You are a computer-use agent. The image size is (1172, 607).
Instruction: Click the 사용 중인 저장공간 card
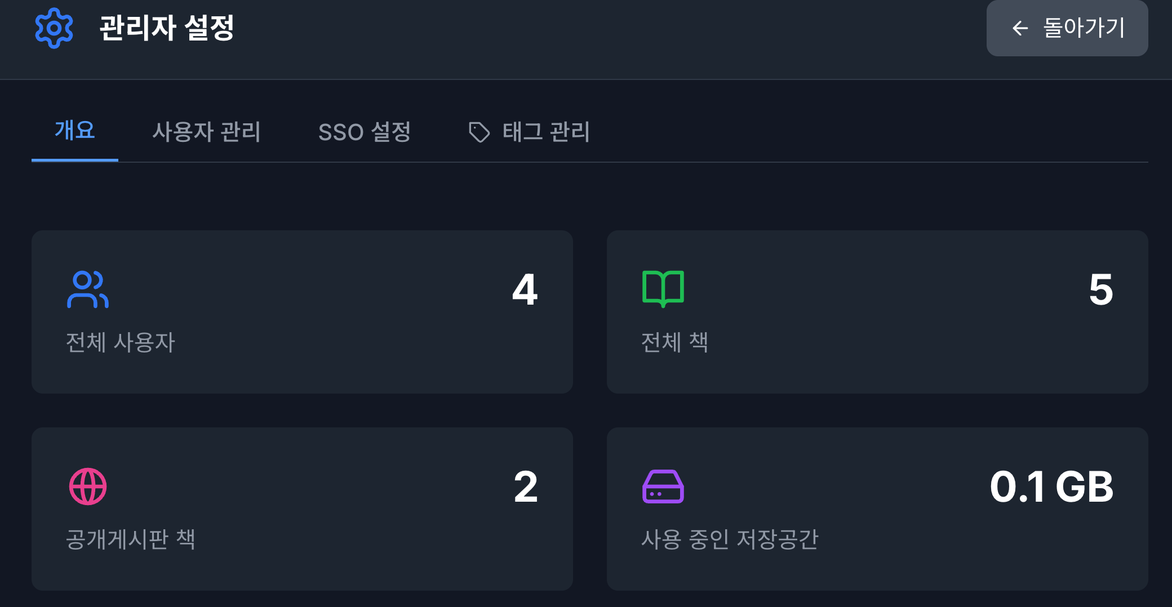877,507
